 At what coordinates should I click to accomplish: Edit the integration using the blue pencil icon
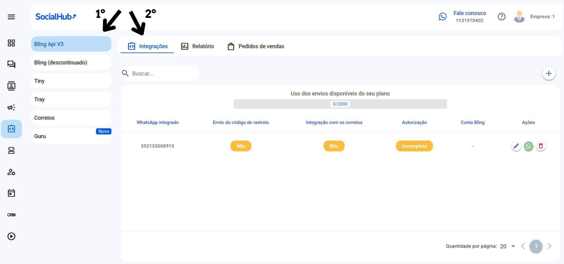(x=516, y=146)
